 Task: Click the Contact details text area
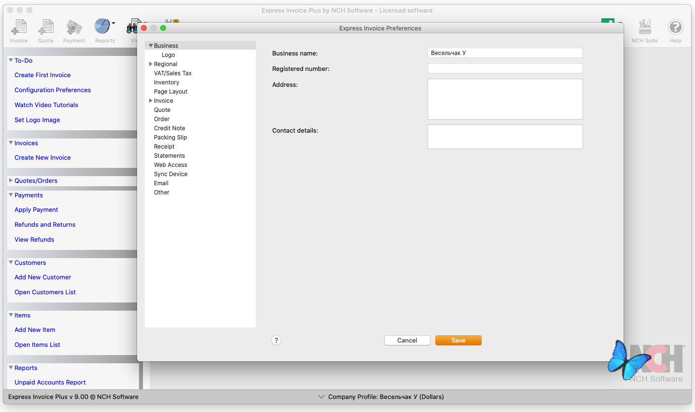coord(505,137)
